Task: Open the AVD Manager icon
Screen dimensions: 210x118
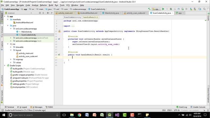Action: coord(191,9)
